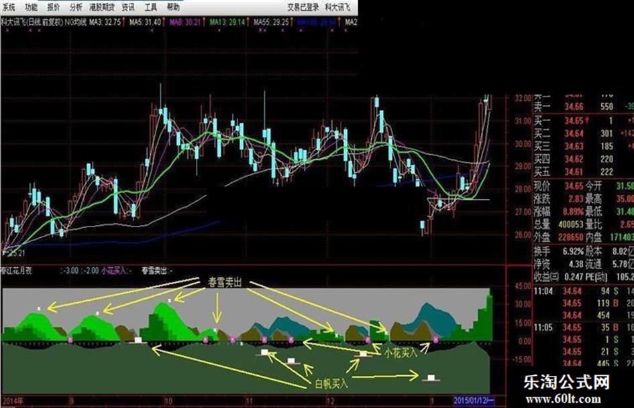Click the 涨幅 8.89% value

574,212
